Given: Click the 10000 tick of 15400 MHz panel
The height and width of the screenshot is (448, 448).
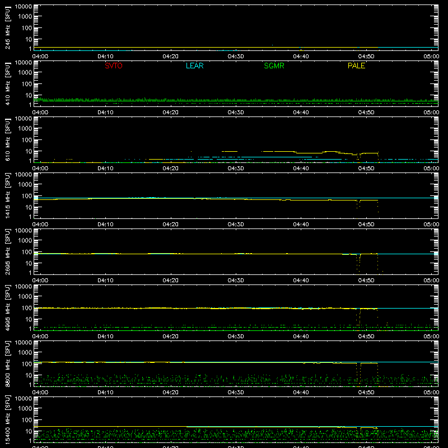Looking at the screenshot, I should point(24,399).
